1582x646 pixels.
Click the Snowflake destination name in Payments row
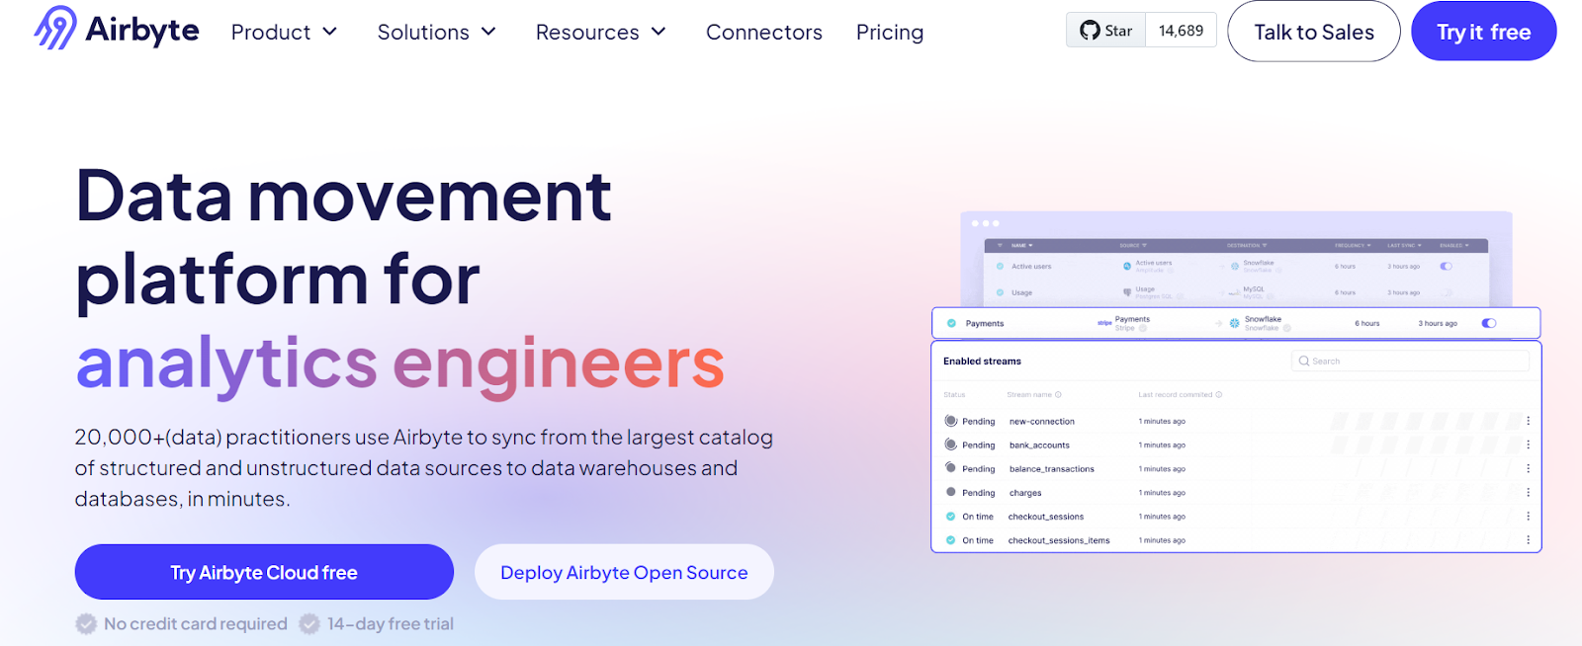click(x=1263, y=319)
